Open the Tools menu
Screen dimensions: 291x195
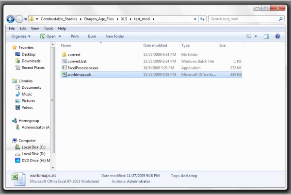point(48,28)
